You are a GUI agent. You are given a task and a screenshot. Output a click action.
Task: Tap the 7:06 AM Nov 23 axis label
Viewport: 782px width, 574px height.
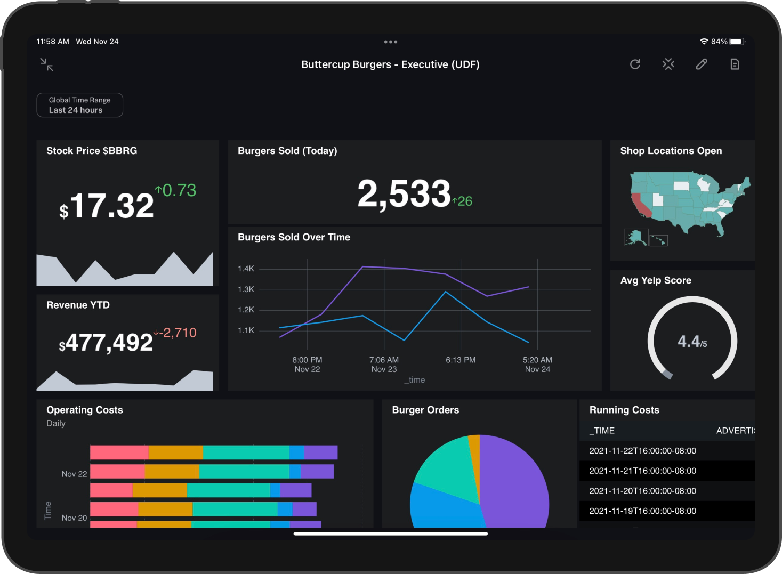click(384, 365)
